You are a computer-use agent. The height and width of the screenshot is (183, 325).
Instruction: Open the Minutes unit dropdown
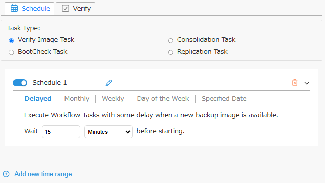click(x=108, y=132)
